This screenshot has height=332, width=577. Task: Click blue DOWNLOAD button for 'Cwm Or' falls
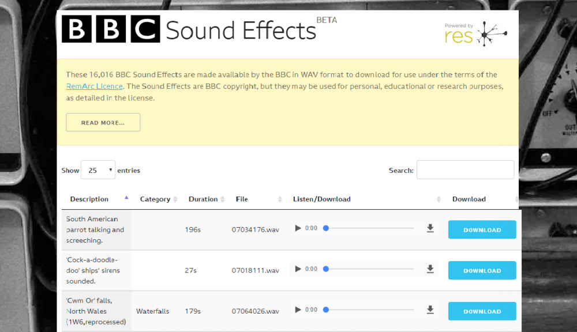pyautogui.click(x=482, y=311)
